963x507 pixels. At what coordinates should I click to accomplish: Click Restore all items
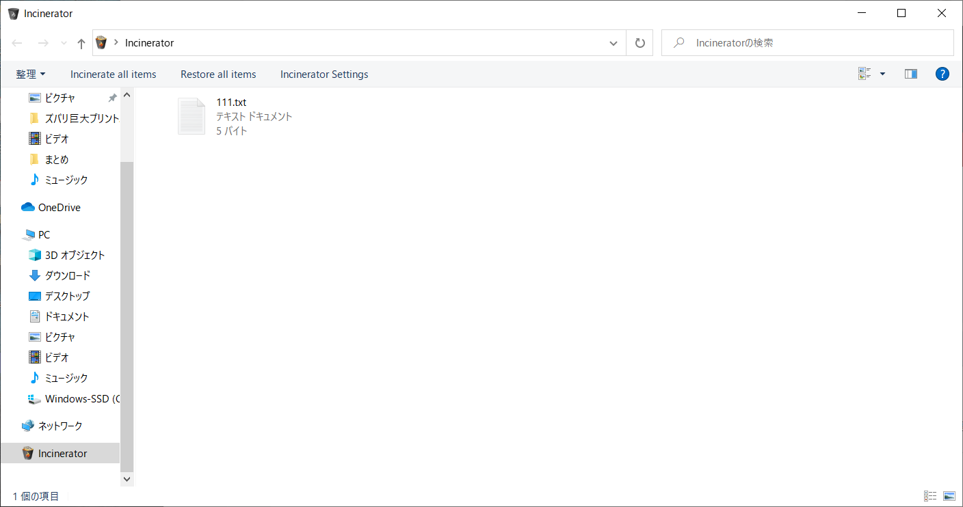click(x=218, y=74)
